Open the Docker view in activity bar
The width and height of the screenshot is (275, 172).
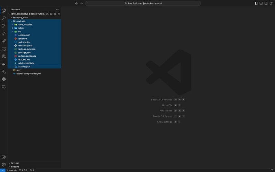pos(4,64)
